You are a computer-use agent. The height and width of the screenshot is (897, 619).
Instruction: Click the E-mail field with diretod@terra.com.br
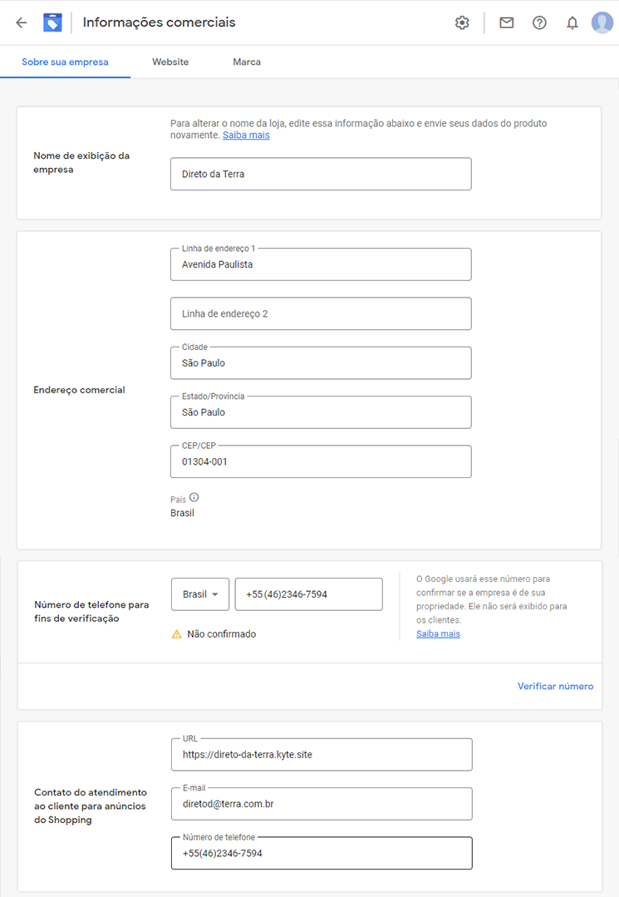click(x=322, y=804)
